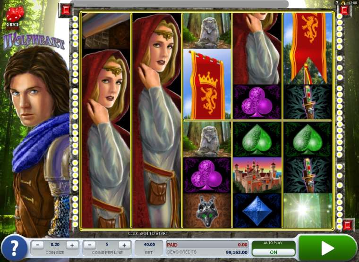Click the 40.00 bet value field
Image resolution: width=359 pixels, height=262 pixels.
click(149, 248)
